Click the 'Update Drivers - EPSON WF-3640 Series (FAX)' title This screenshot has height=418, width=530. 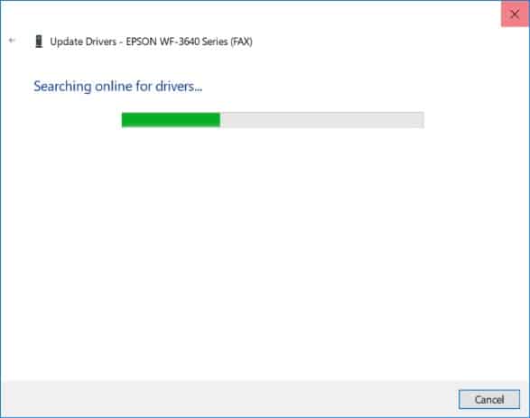tap(151, 42)
